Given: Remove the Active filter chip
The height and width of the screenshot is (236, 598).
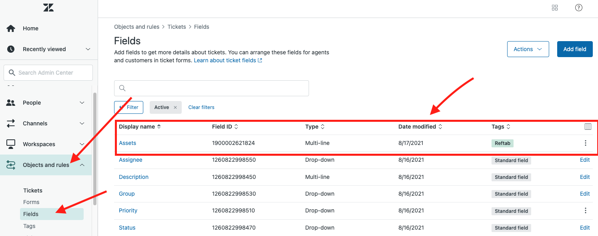Looking at the screenshot, I should 175,107.
